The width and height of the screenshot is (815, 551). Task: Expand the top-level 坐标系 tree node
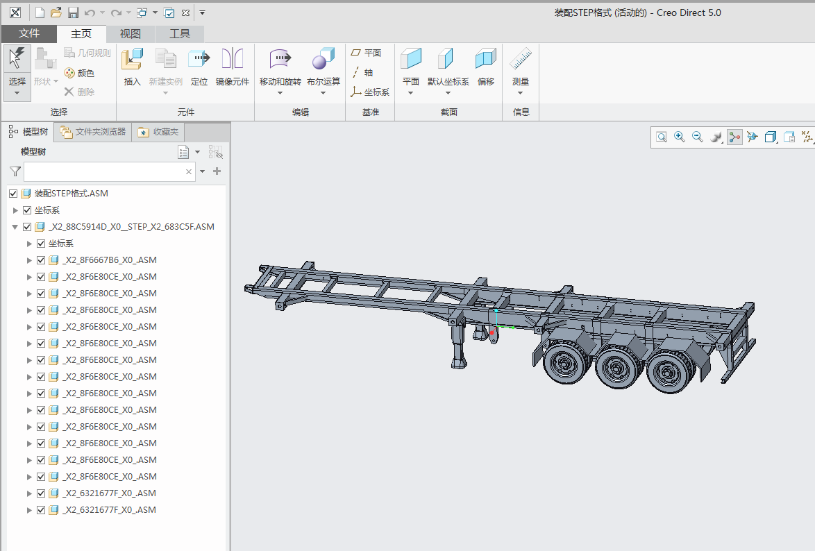coord(15,210)
